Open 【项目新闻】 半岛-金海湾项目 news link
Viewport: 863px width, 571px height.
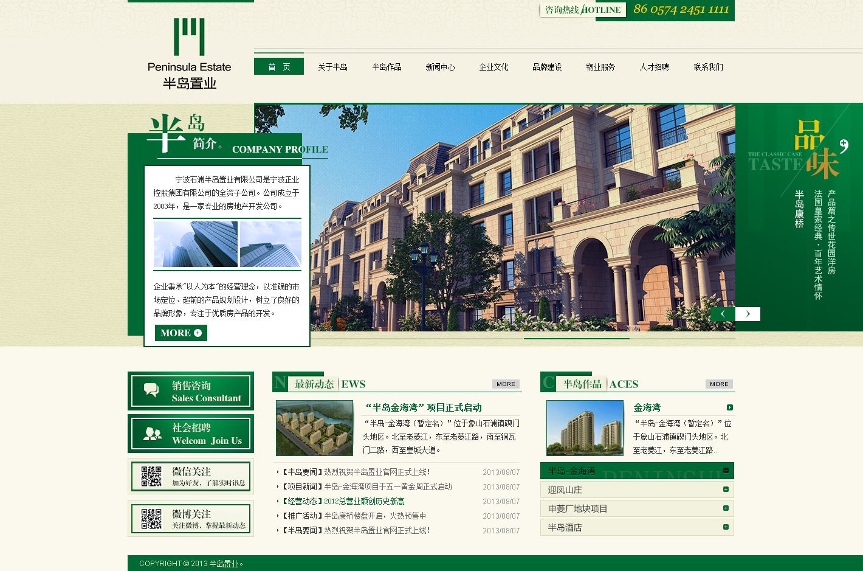coord(368,486)
